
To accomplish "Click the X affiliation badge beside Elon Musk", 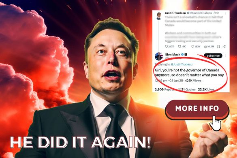I will [186, 54].
